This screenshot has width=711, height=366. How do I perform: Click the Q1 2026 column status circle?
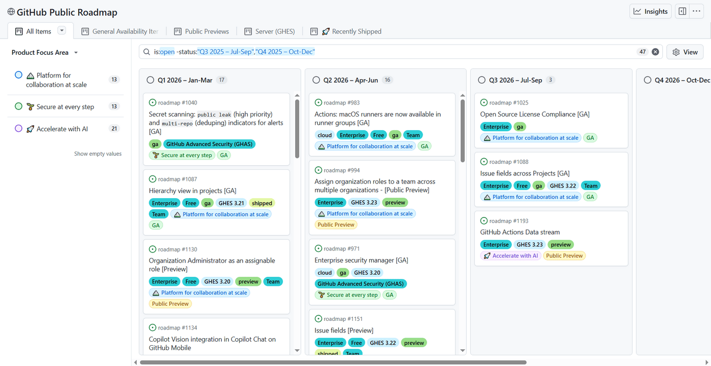150,80
